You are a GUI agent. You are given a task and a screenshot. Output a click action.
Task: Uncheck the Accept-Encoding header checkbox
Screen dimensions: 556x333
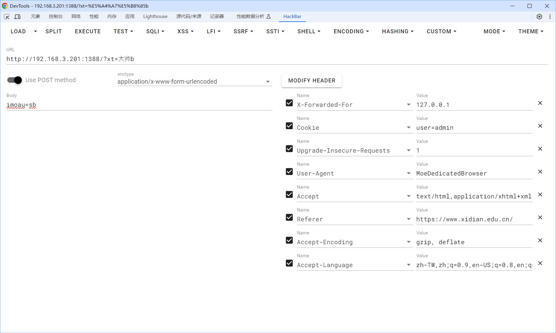click(x=289, y=240)
